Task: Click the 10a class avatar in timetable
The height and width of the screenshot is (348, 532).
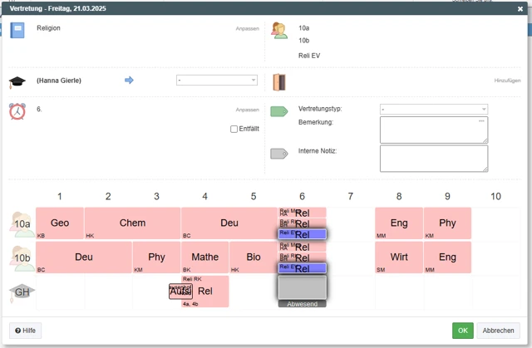Action: (22, 223)
